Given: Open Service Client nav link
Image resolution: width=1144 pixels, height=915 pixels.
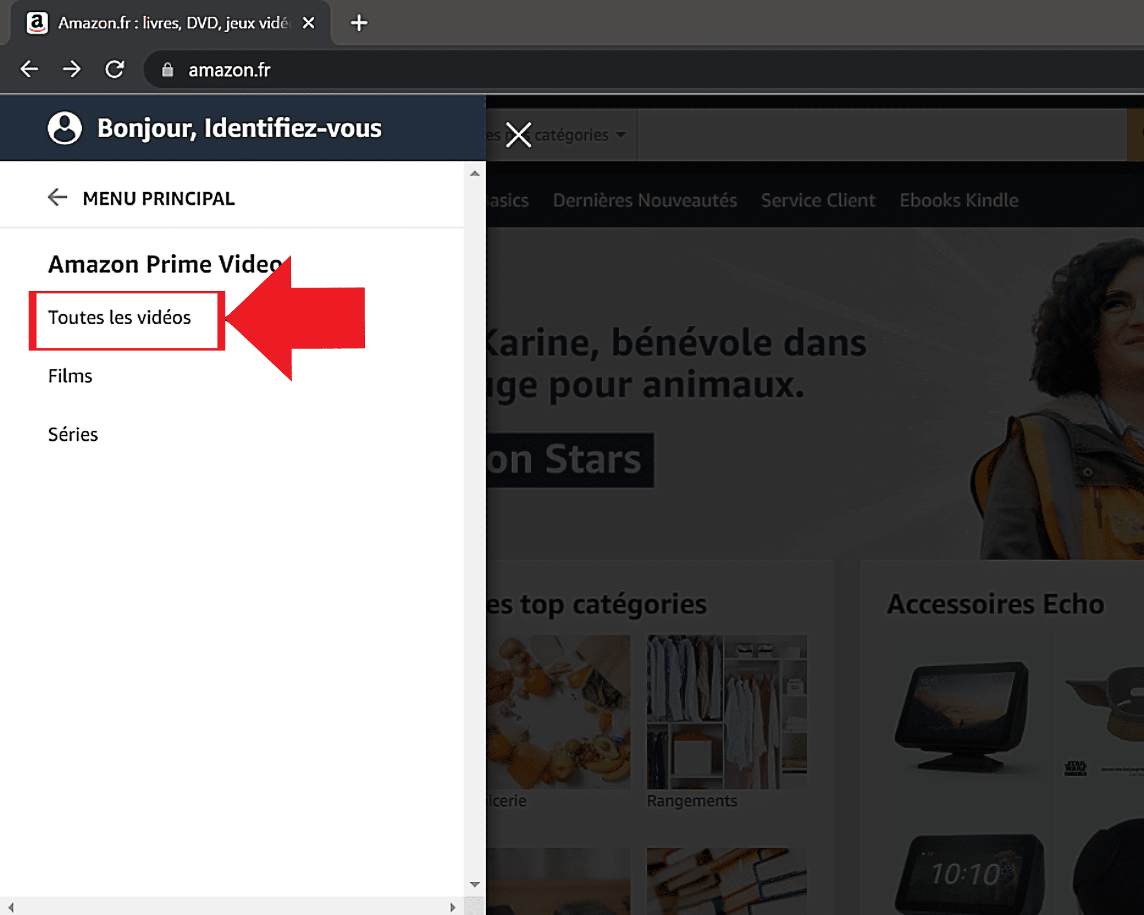Looking at the screenshot, I should tap(818, 200).
